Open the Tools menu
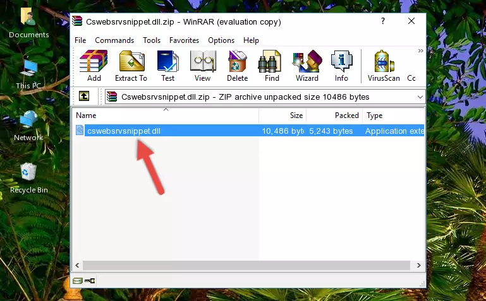 coord(152,40)
